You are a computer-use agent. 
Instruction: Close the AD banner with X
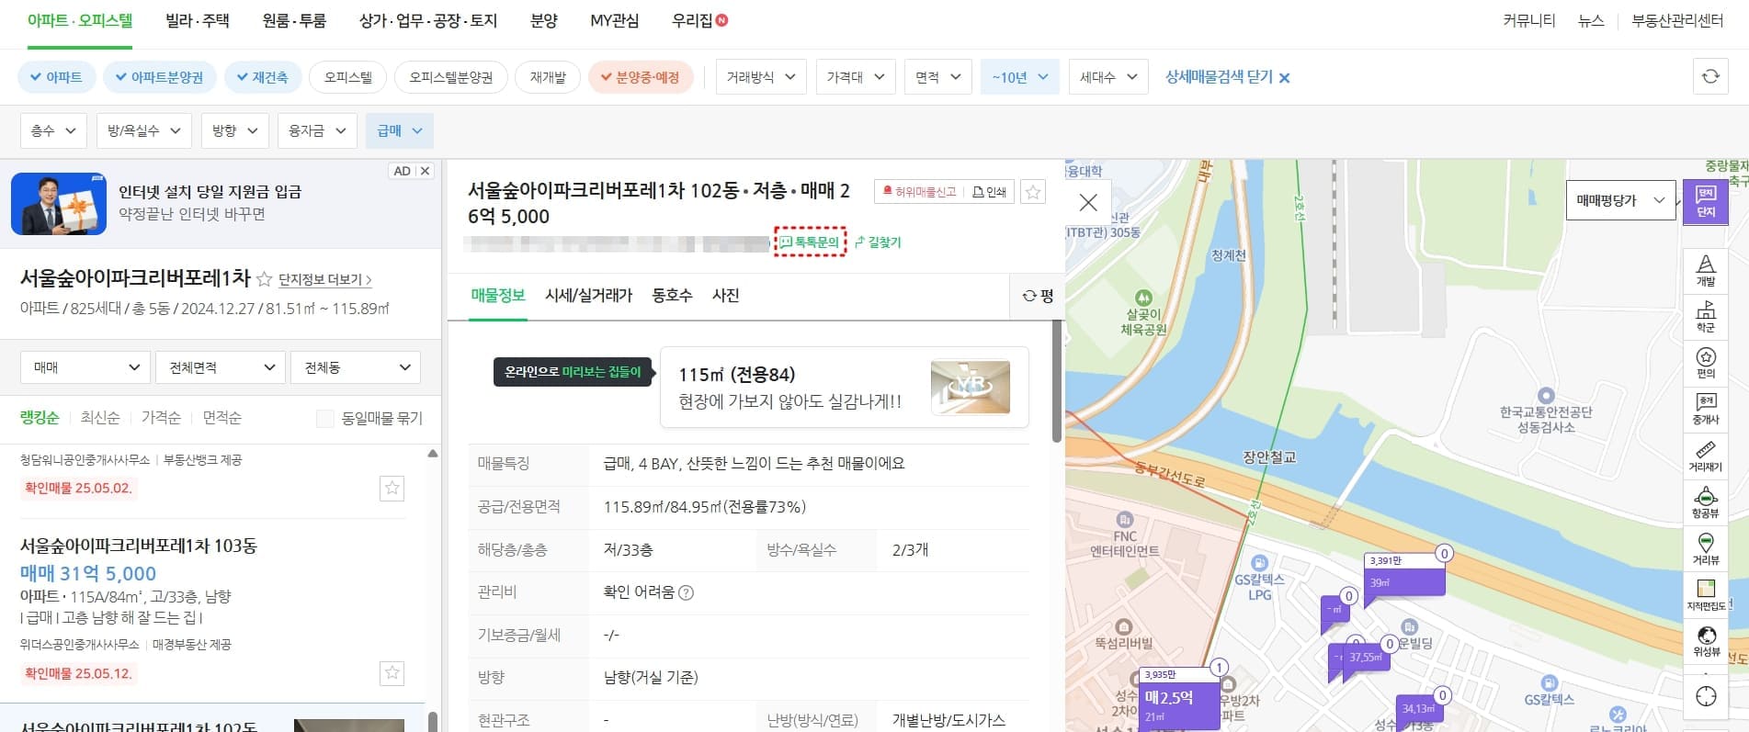[425, 171]
